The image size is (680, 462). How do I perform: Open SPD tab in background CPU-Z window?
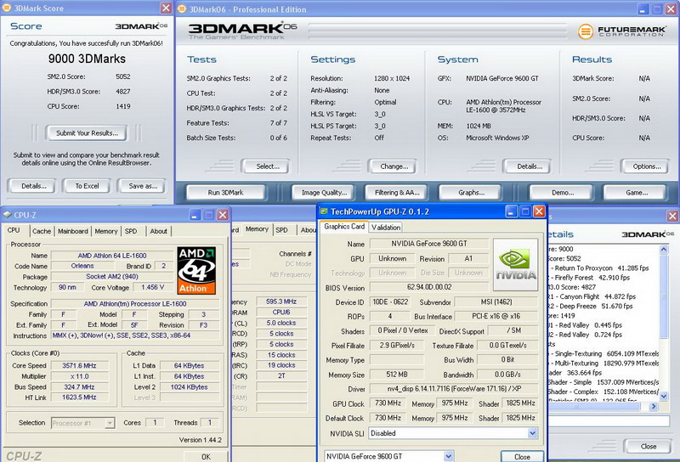[282, 230]
